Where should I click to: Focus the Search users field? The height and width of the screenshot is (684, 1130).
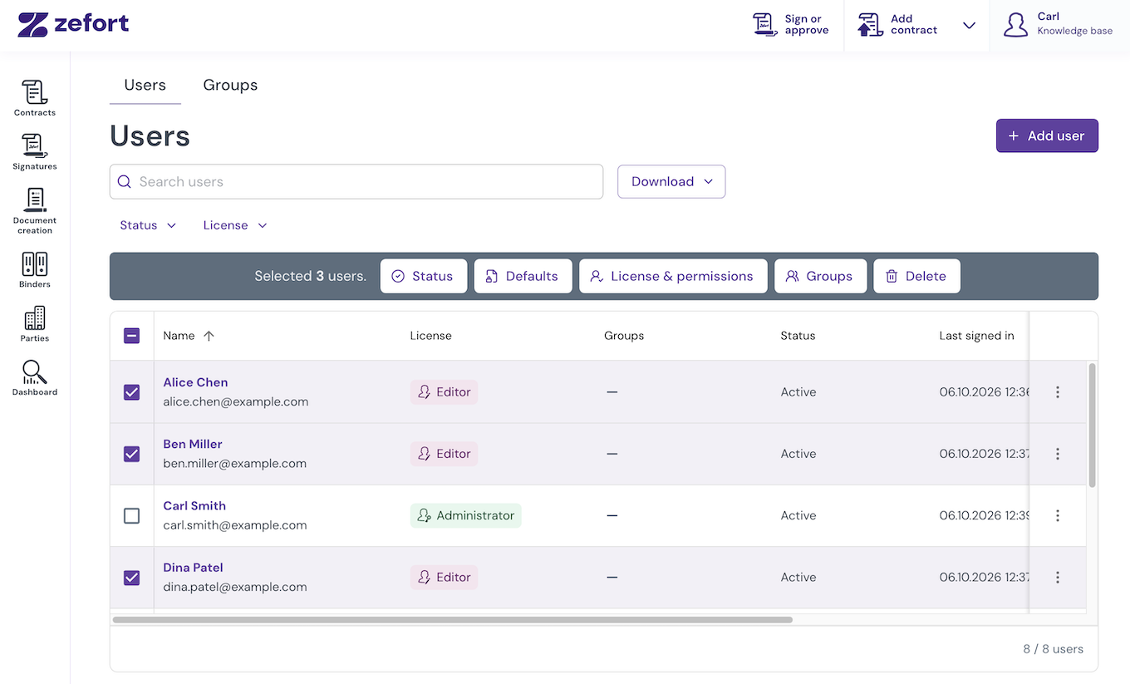point(356,181)
